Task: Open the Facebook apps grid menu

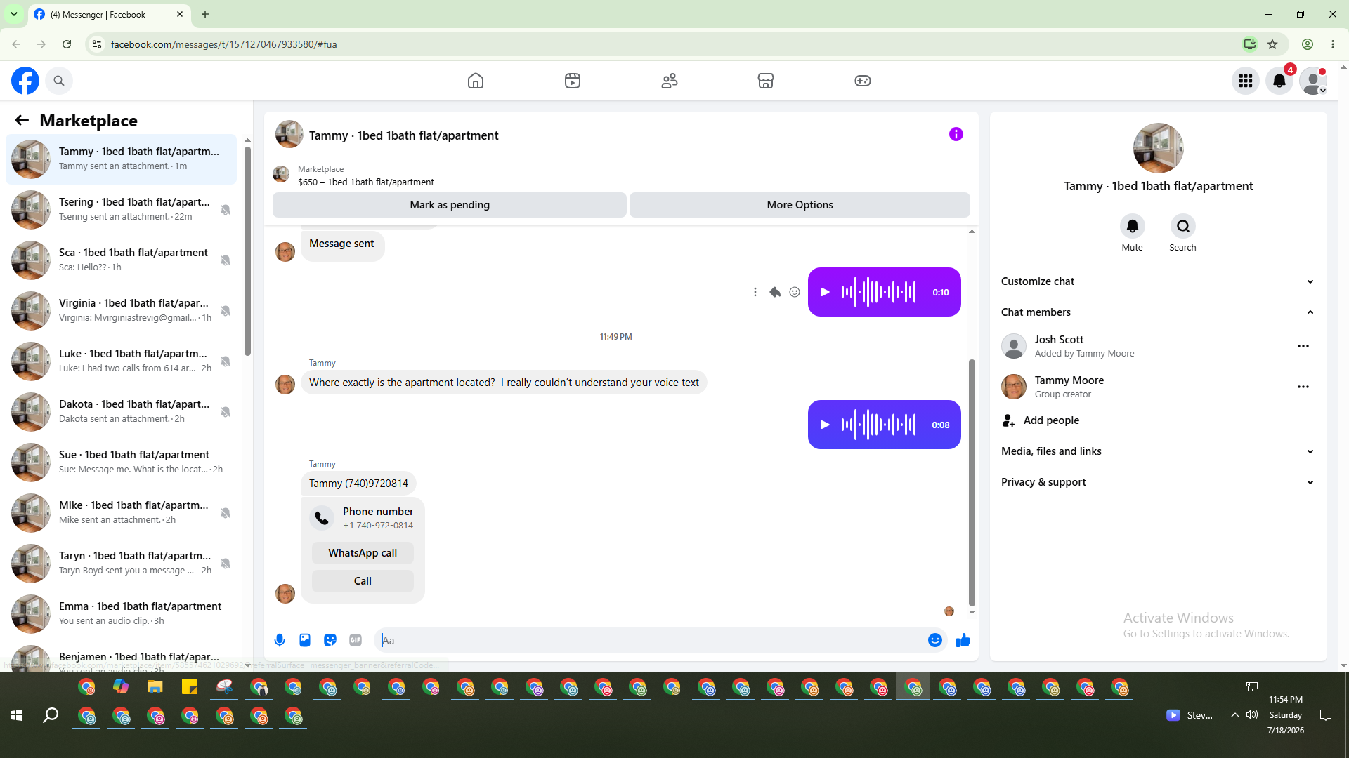Action: point(1246,81)
